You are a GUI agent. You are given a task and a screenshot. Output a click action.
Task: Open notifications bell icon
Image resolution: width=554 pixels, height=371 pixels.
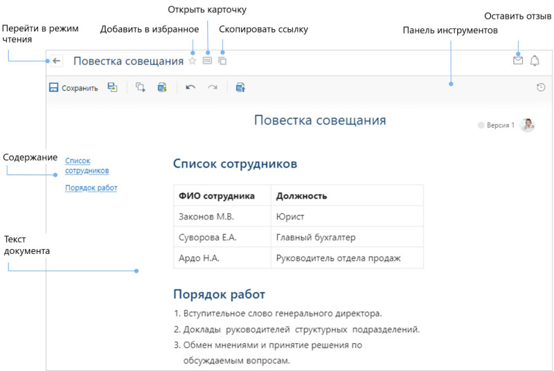pyautogui.click(x=535, y=61)
